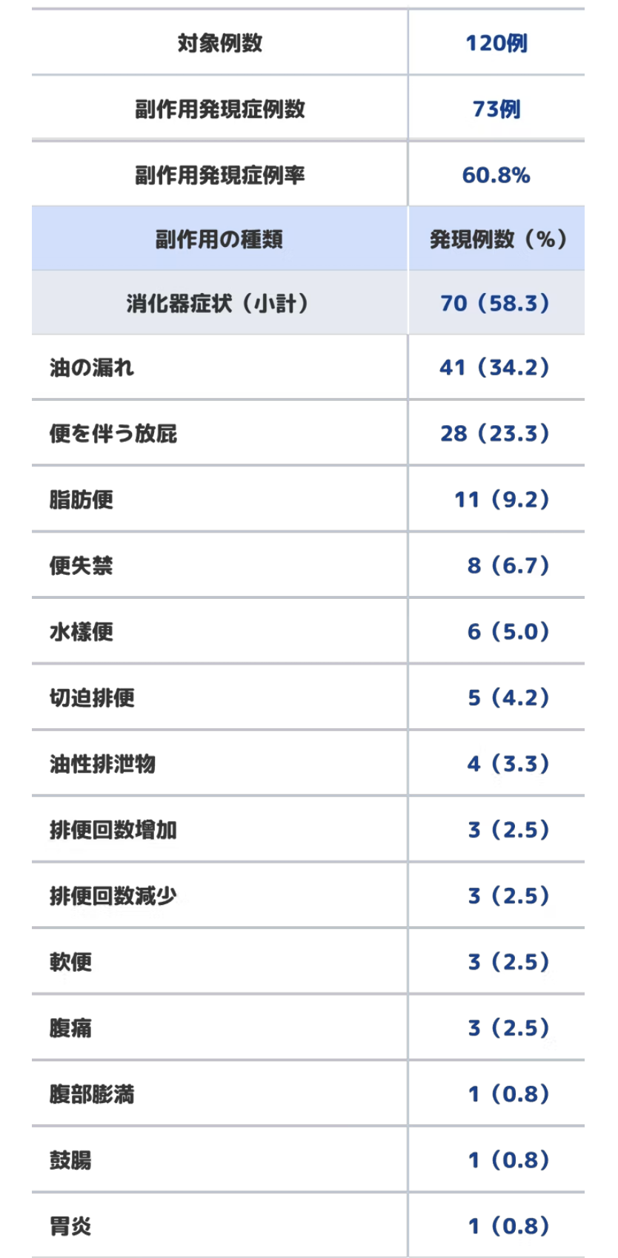This screenshot has height=1258, width=618.
Task: Select the 水様便 row label
Action: [x=82, y=632]
